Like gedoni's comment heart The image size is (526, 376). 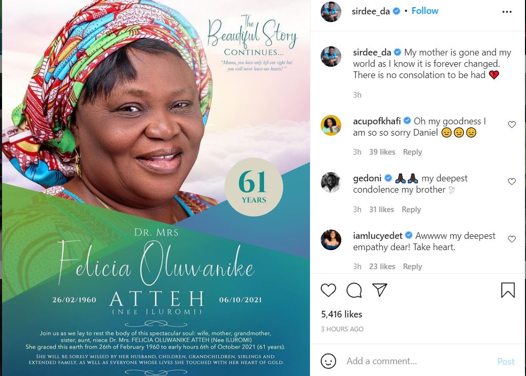pos(512,182)
